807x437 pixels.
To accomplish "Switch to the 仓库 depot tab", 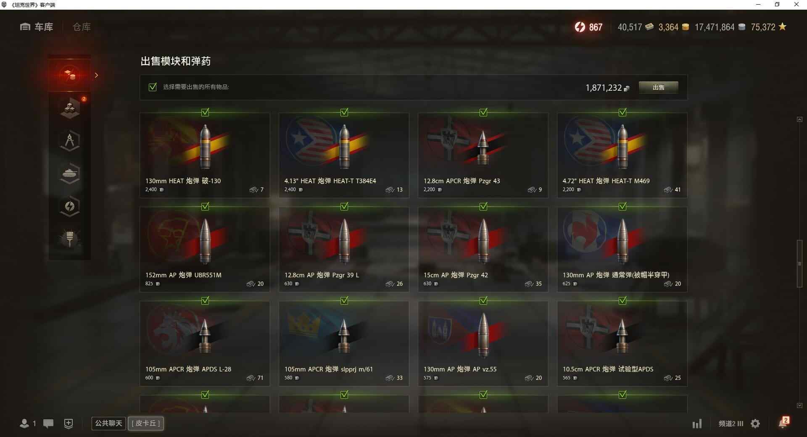I will [x=82, y=27].
